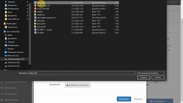Click the Export_HTML_25 PDF file icon
Image resolution: width=183 pixels, height=103 pixels.
click(x=35, y=6)
